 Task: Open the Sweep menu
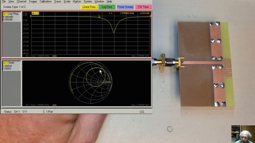(33, 2)
